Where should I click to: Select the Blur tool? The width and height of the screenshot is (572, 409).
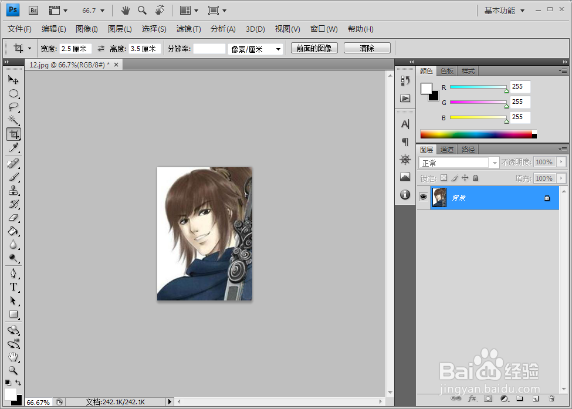click(x=13, y=245)
